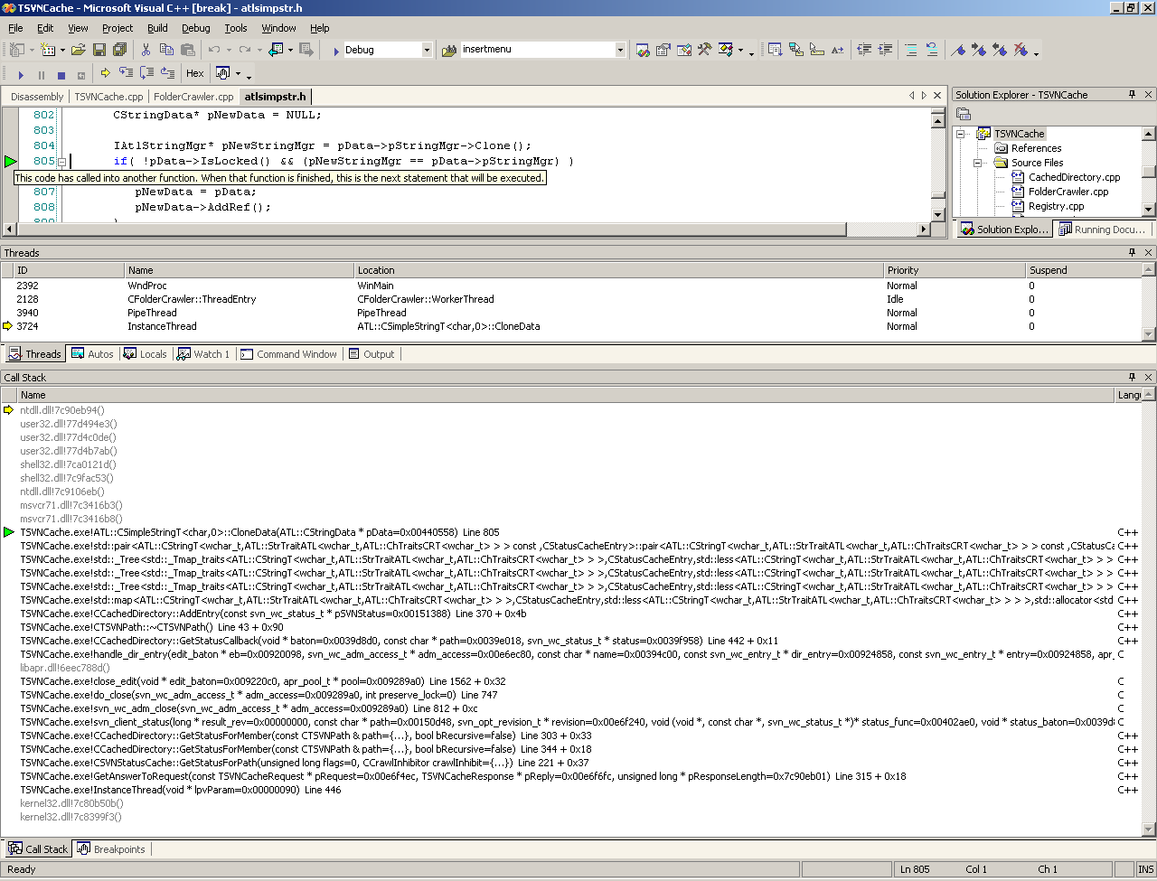Image resolution: width=1157 pixels, height=881 pixels.
Task: Click the Stop Debugging square icon
Action: coord(61,74)
